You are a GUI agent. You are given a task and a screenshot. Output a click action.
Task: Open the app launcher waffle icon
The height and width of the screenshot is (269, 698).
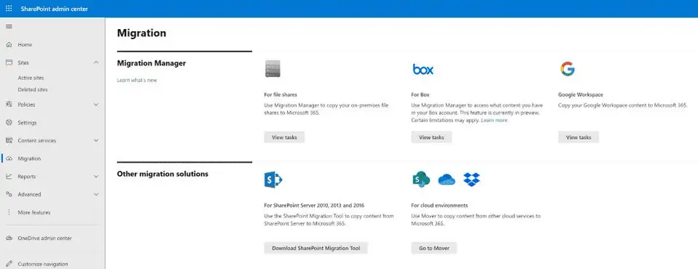point(9,9)
